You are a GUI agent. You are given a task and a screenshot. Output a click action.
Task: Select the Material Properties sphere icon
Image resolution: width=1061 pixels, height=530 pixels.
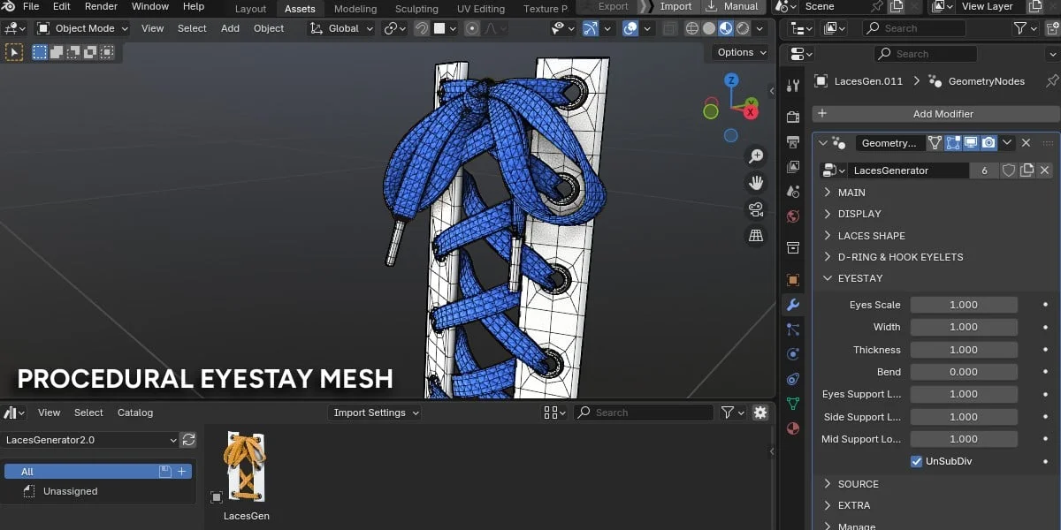click(x=793, y=428)
